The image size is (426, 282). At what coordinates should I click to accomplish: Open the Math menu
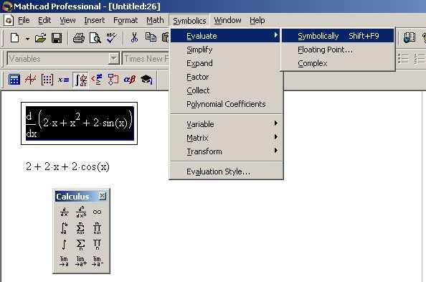point(155,20)
